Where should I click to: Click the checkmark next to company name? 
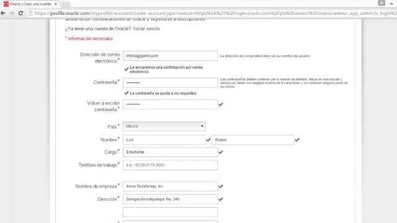coord(221,186)
